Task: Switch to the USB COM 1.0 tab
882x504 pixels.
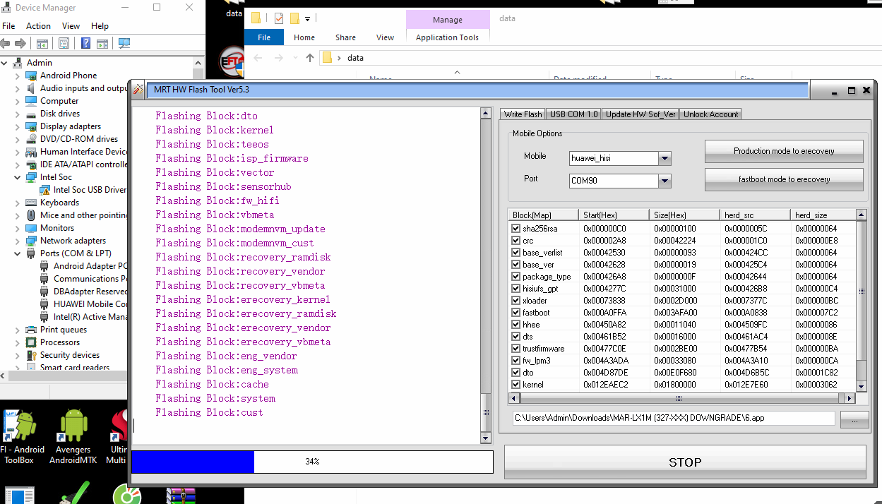Action: pos(573,114)
